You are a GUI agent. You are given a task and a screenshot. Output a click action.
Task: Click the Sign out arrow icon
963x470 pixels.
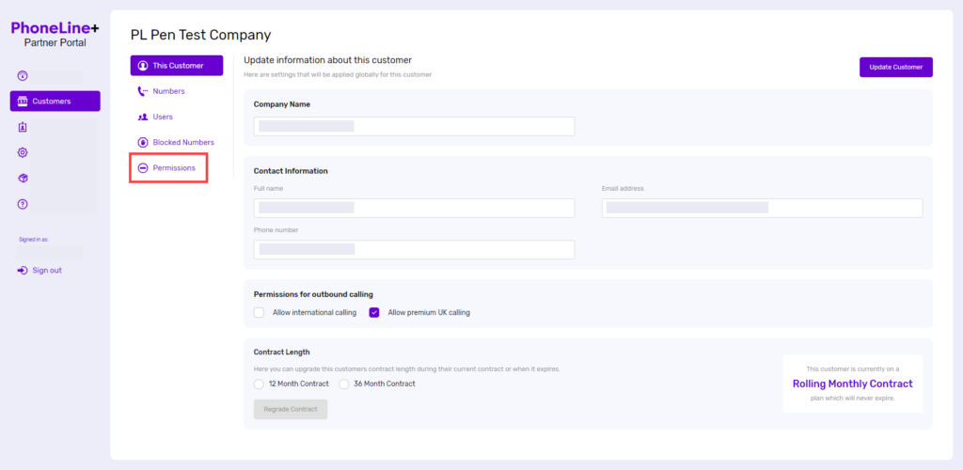[23, 271]
